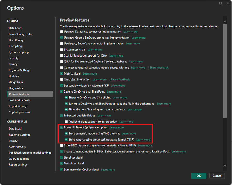Screen dimensions: 232x185
Task: Uncheck the Metrics visual checkbox
Action: (62, 74)
